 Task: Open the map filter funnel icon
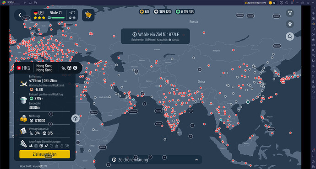click(290, 13)
